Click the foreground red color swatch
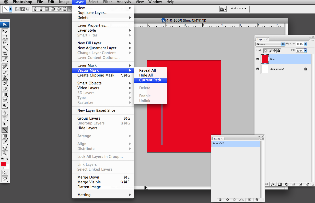The image size is (315, 203). [x=4, y=164]
